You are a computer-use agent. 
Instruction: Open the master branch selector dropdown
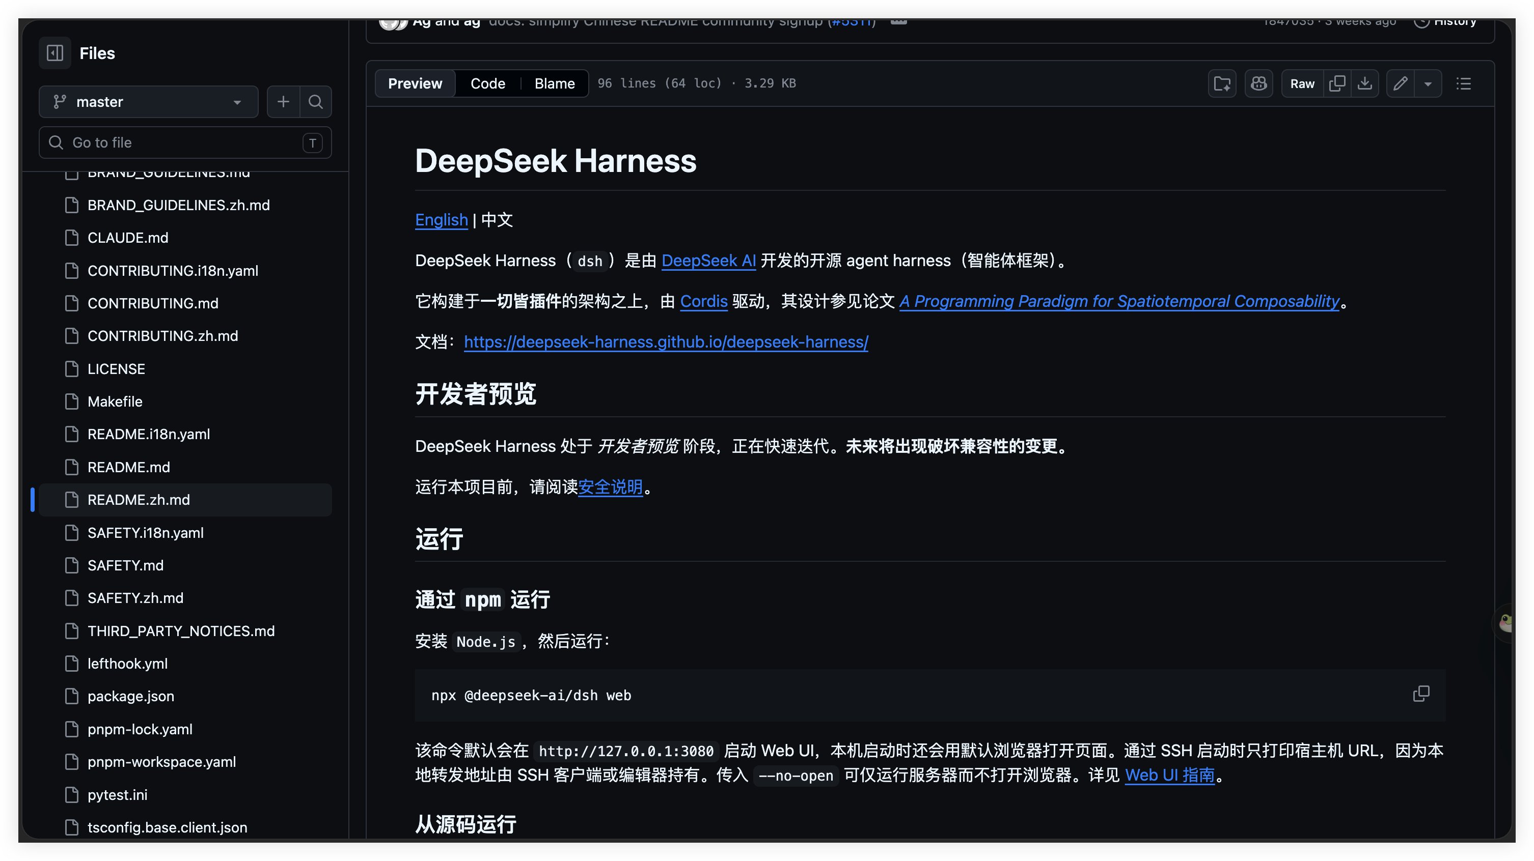pyautogui.click(x=148, y=102)
